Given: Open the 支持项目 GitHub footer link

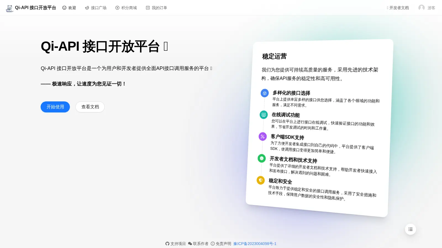Looking at the screenshot, I should point(176,244).
